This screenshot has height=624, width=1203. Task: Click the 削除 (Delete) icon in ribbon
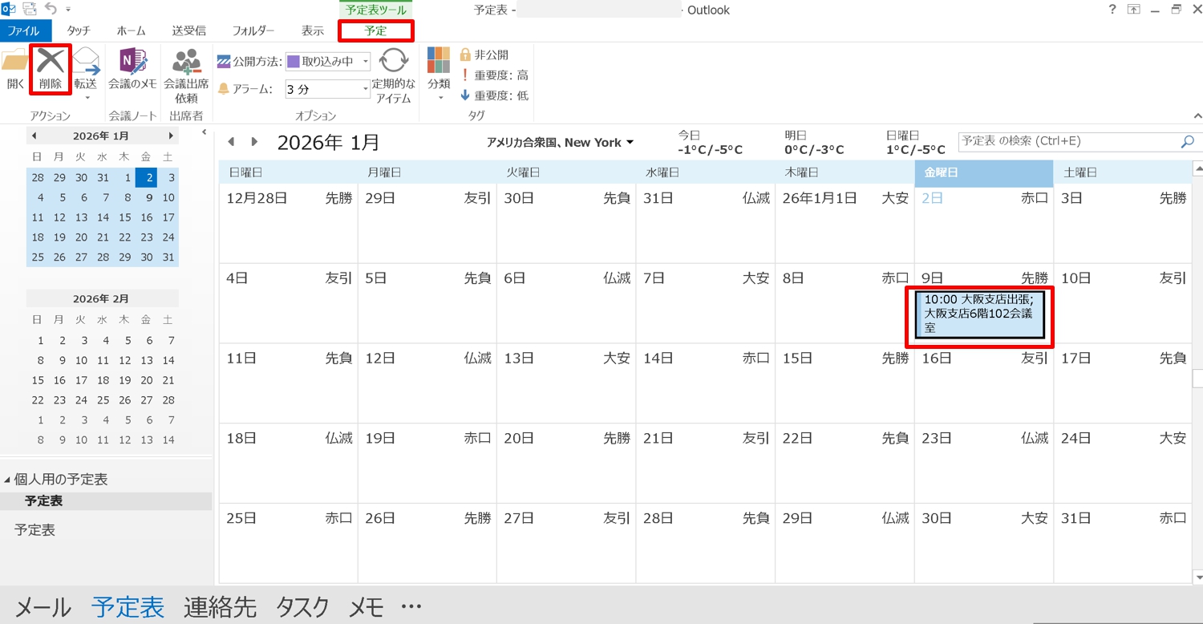tap(51, 62)
